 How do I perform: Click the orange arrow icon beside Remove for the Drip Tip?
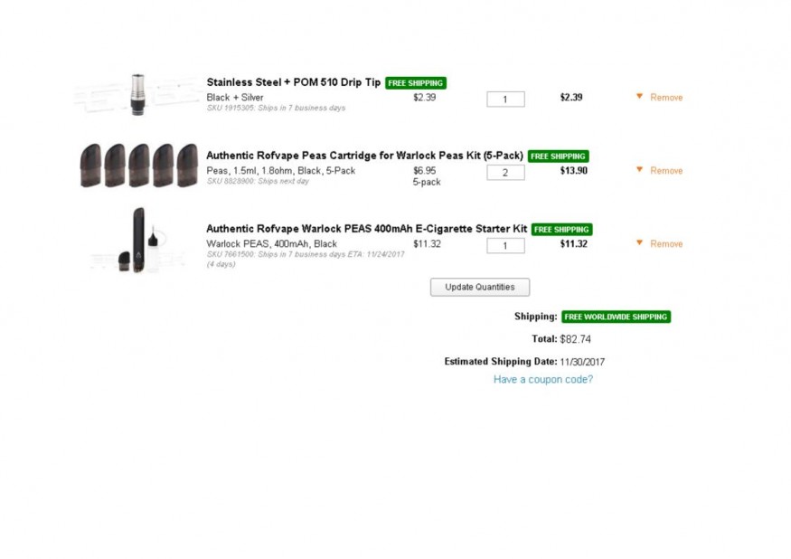(x=639, y=96)
